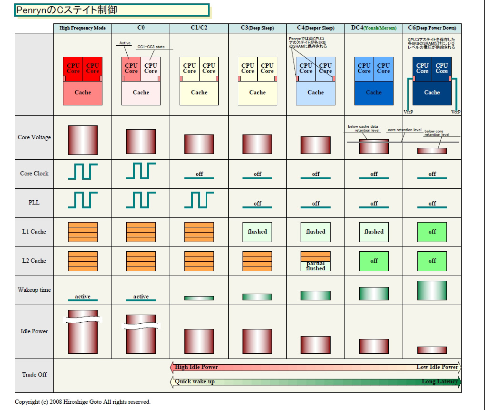The height and width of the screenshot is (410, 485).
Task: Click the 'C4 (Deeper Sleep)' column header
Action: [315, 28]
